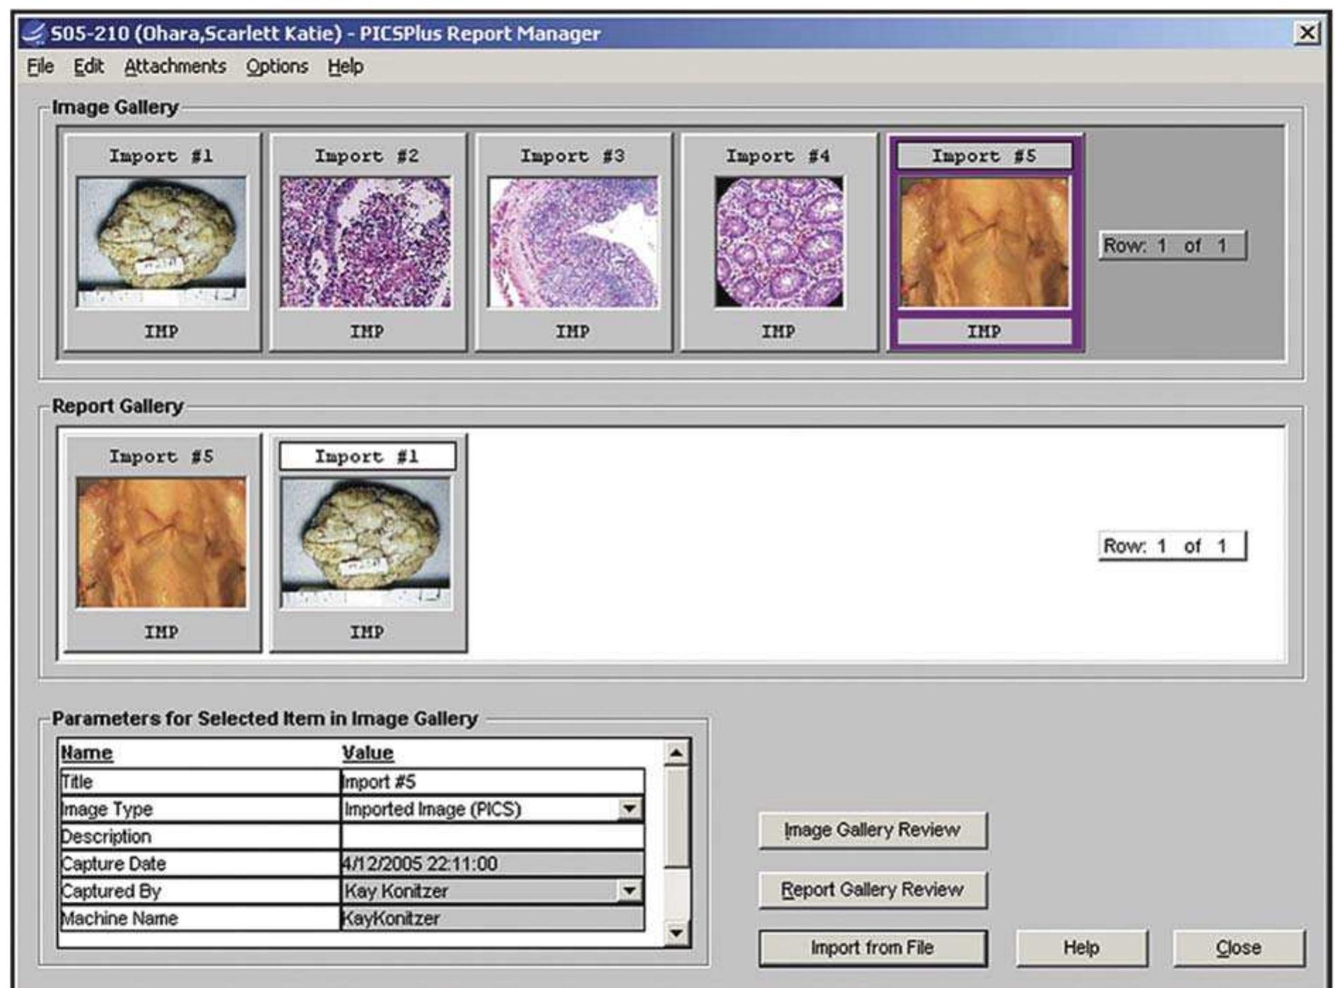The height and width of the screenshot is (988, 1337).
Task: Click the Close button at bottom
Action: point(1238,948)
